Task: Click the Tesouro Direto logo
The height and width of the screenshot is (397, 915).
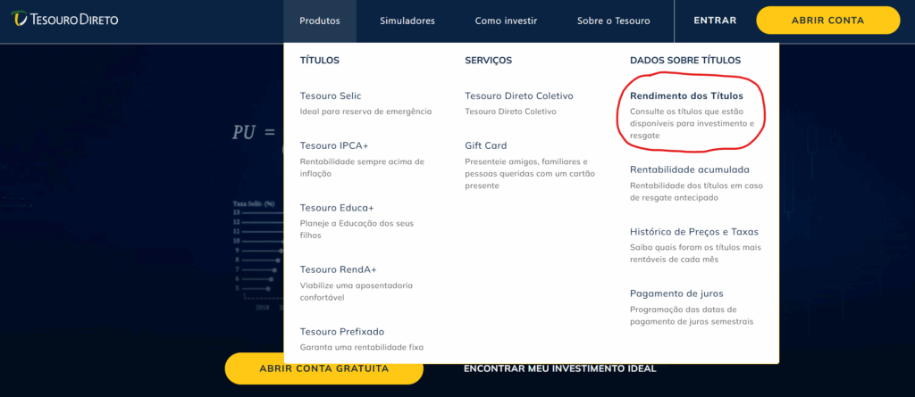Action: [x=64, y=19]
